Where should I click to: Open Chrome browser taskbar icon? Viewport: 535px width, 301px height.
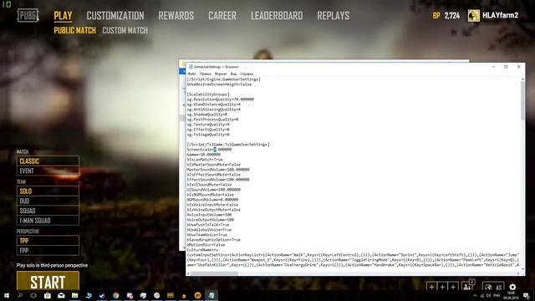116,295
